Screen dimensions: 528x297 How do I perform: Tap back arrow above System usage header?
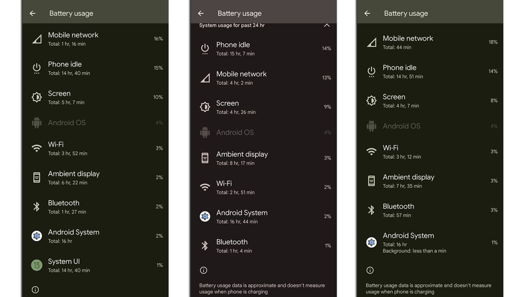201,14
